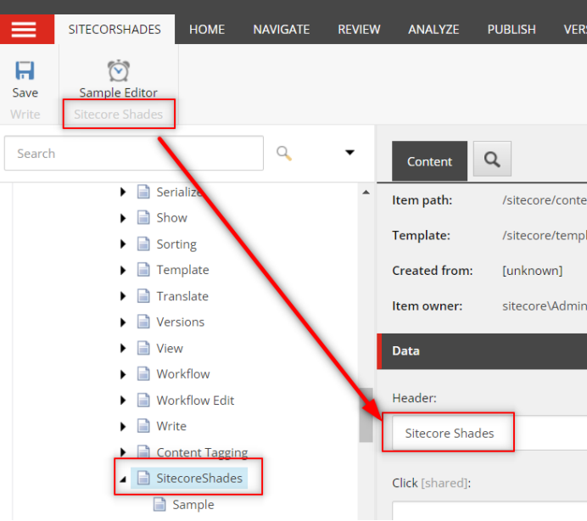Expand the Workflow Edit tree node
The height and width of the screenshot is (521, 587).
(x=123, y=401)
